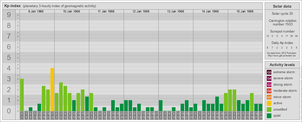Click sunspot number value 40
This screenshot has height=122, width=302.
tap(296, 36)
